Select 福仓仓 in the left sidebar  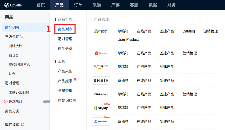13,55
